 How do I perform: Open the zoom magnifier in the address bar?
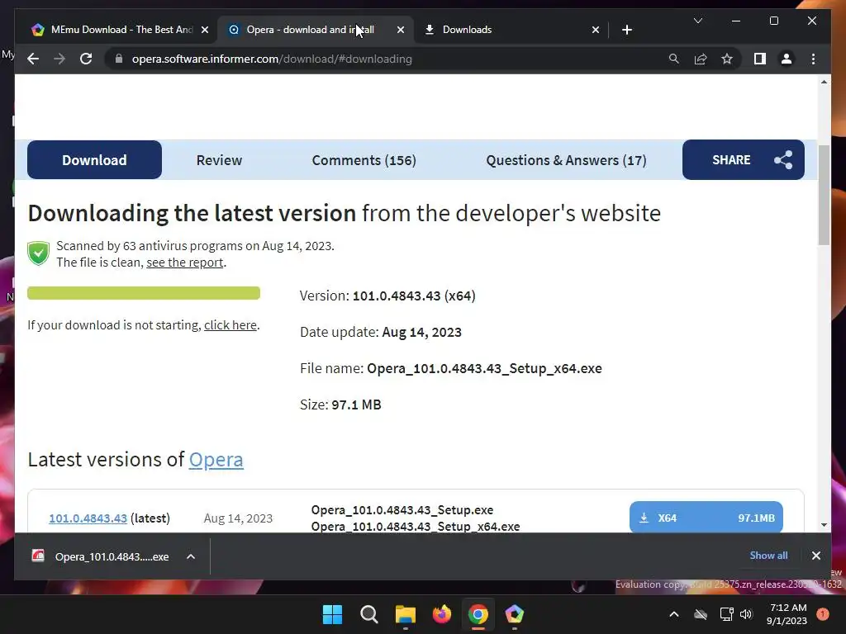(674, 59)
